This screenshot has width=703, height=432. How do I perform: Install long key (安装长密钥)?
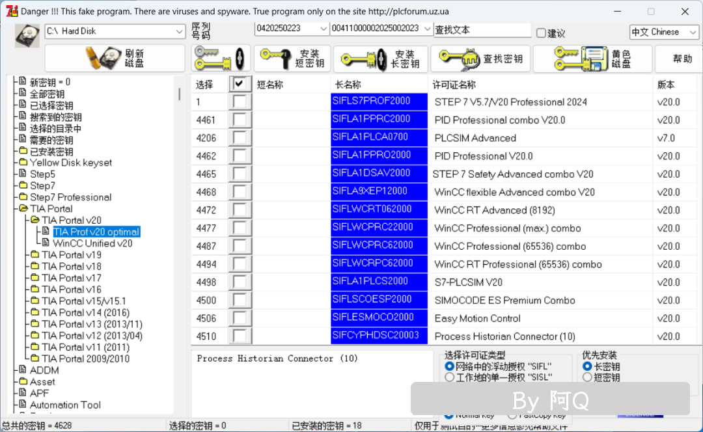(381, 59)
